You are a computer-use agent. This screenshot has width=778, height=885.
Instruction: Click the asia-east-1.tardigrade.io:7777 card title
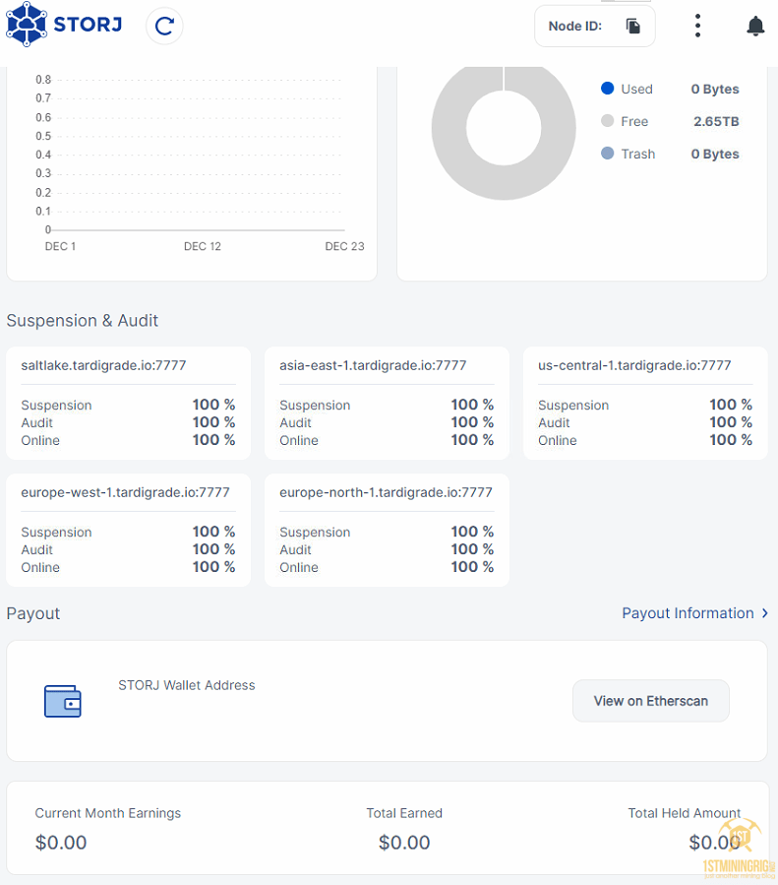click(373, 365)
